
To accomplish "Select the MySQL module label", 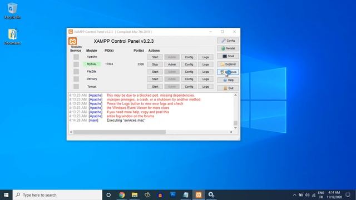I will pos(91,64).
